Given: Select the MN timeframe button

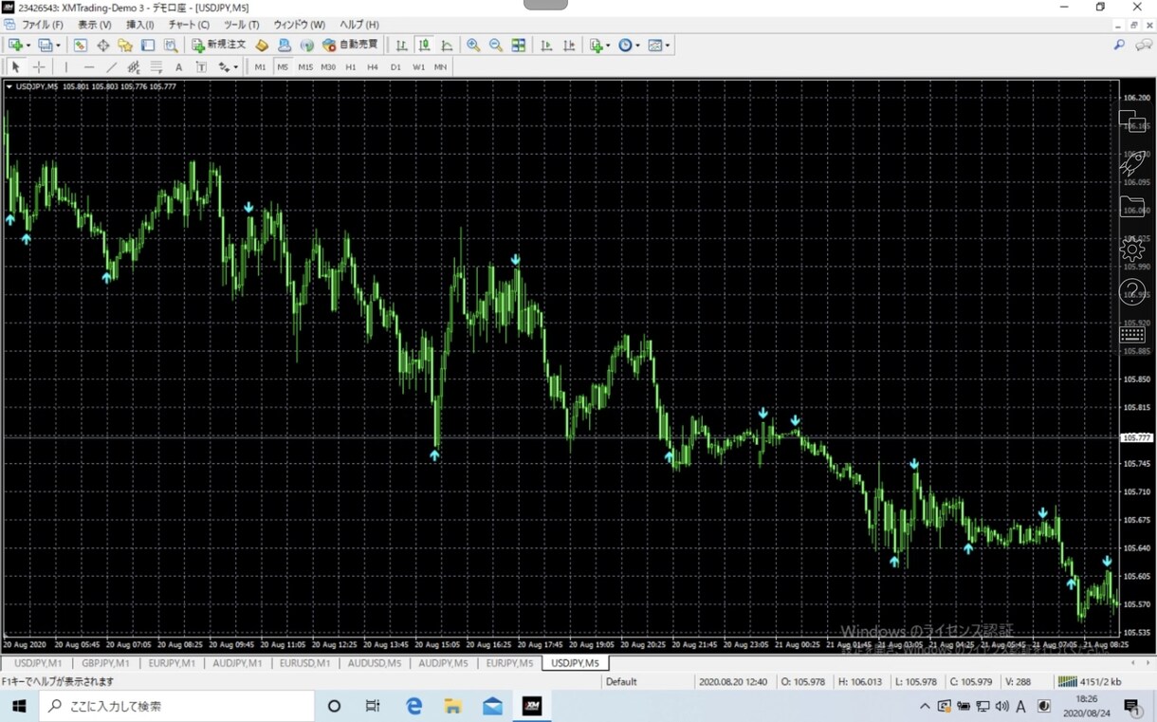Looking at the screenshot, I should pos(441,67).
